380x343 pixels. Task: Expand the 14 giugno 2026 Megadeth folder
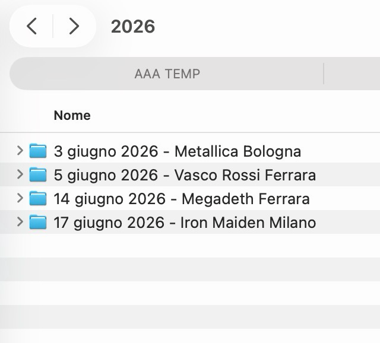click(x=20, y=198)
